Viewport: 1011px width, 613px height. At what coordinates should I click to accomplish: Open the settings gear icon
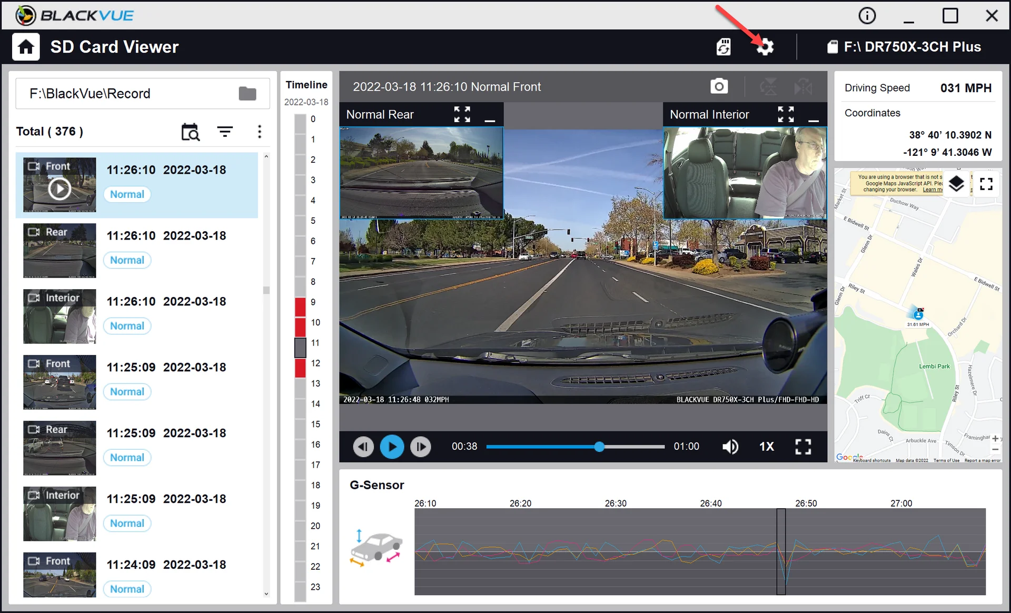[765, 47]
